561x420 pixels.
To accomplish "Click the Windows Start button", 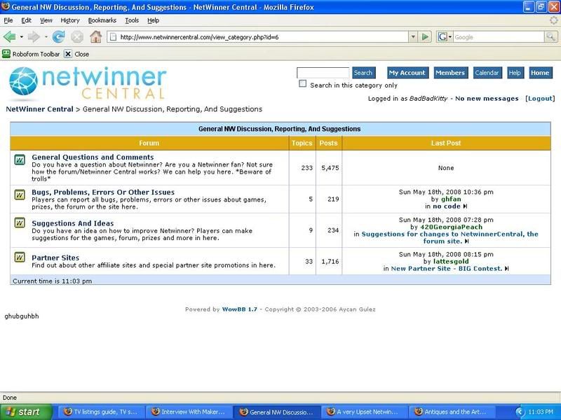I will (x=26, y=412).
